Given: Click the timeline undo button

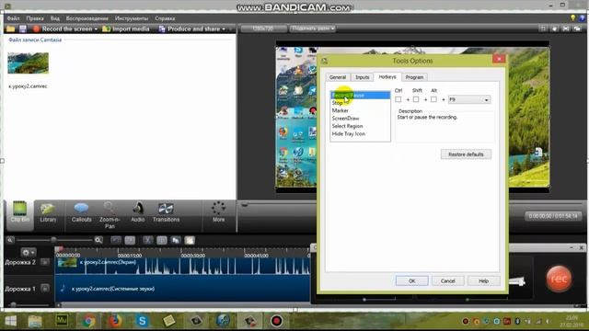Looking at the screenshot, I should 116,240.
